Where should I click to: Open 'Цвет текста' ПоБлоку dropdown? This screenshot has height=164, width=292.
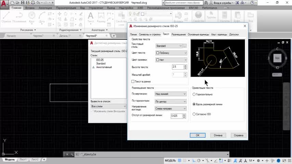(x=171, y=53)
